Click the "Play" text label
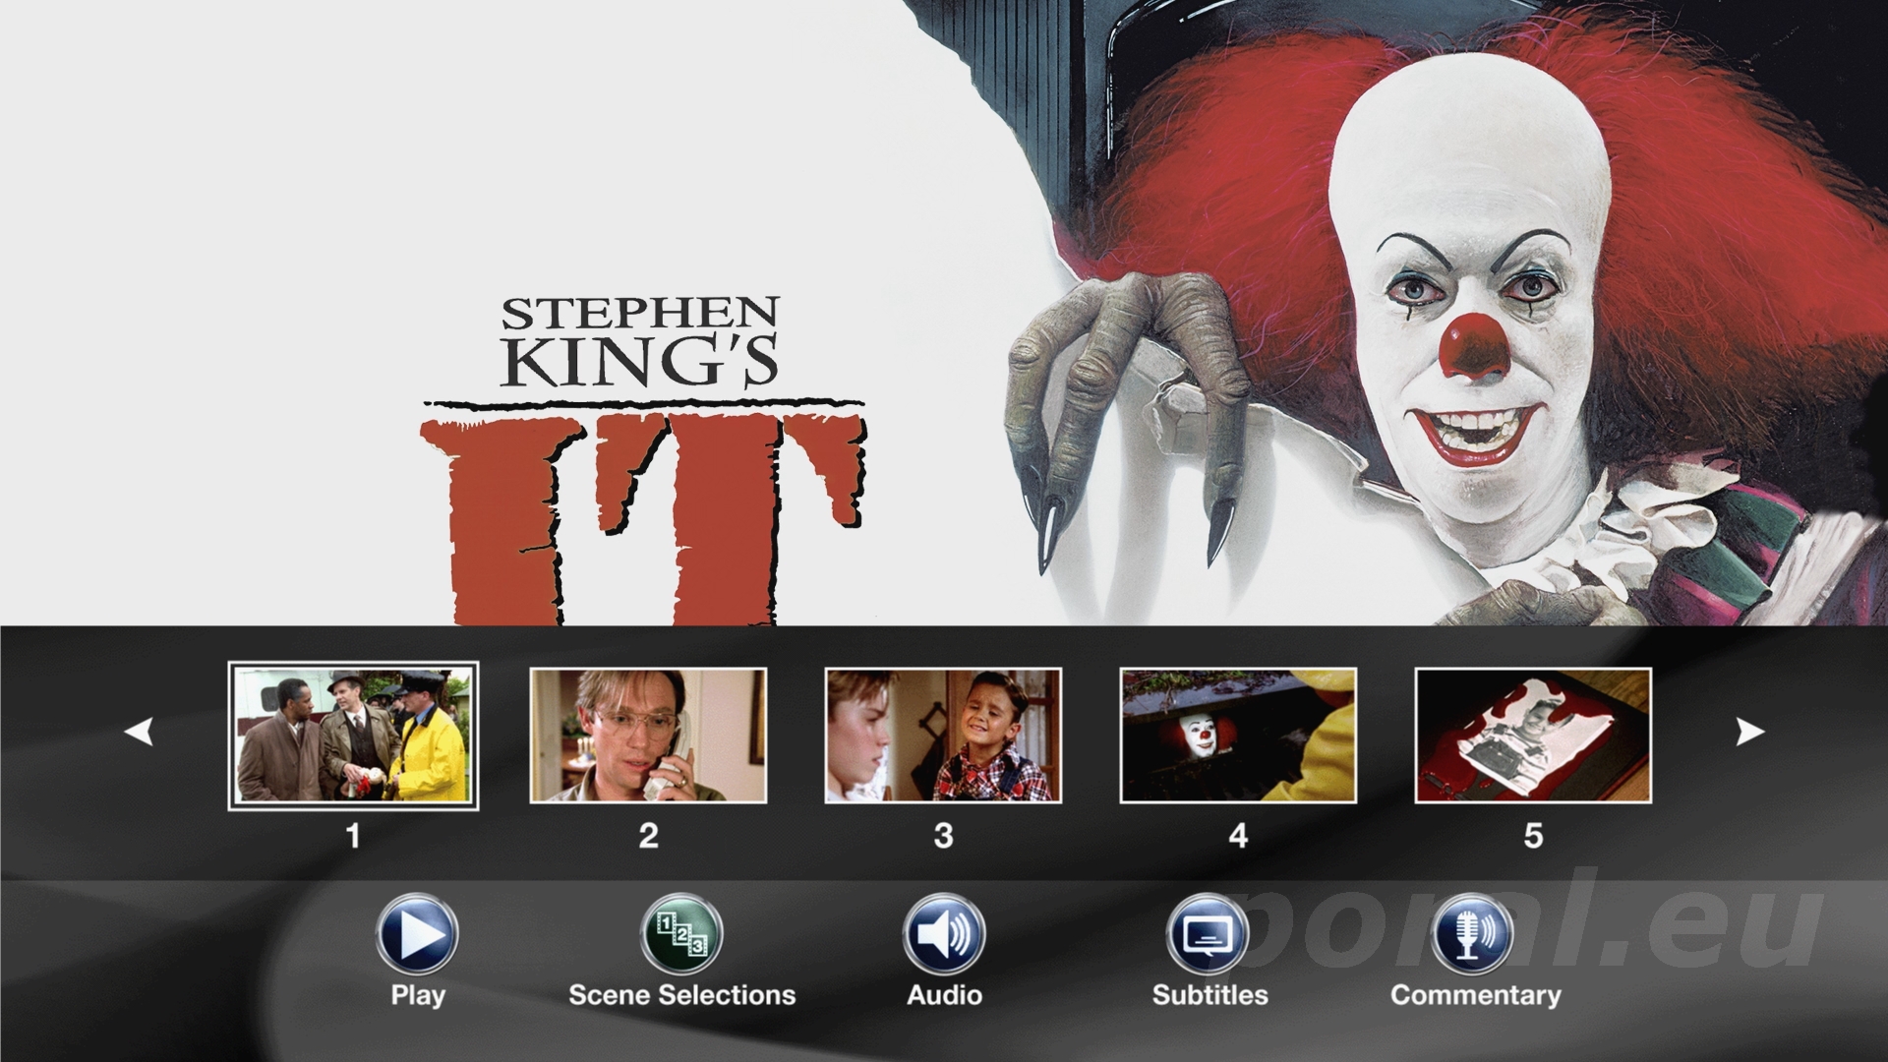Image resolution: width=1888 pixels, height=1062 pixels. (x=418, y=995)
